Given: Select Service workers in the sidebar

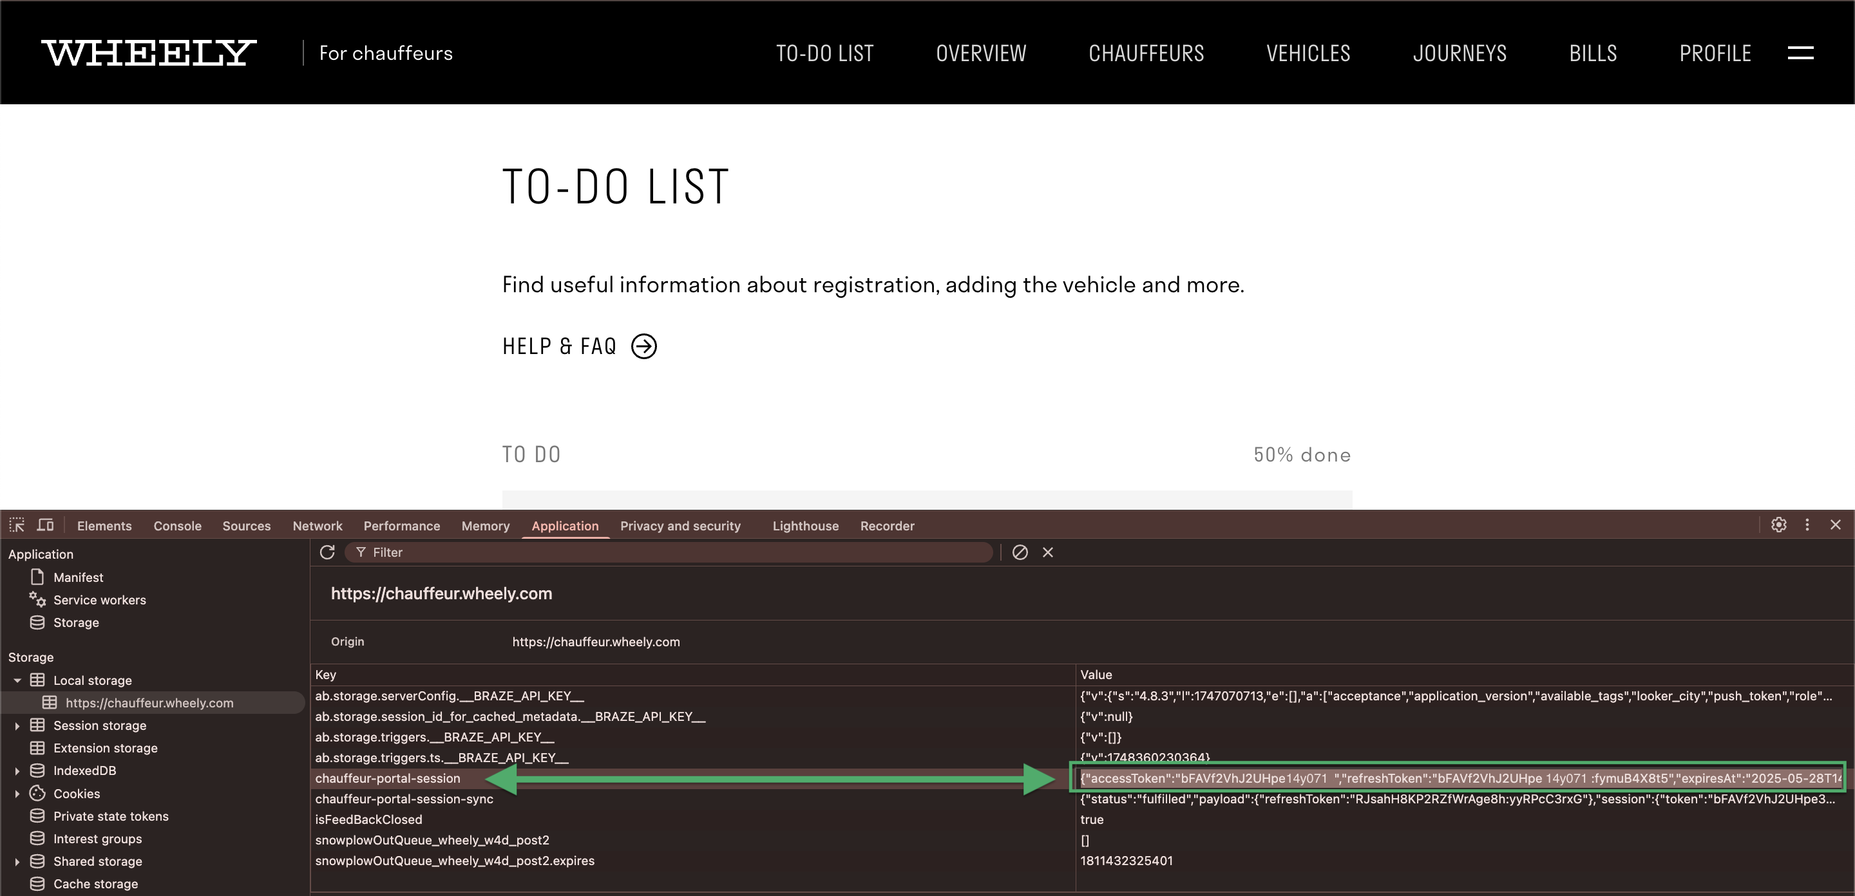Looking at the screenshot, I should [99, 599].
